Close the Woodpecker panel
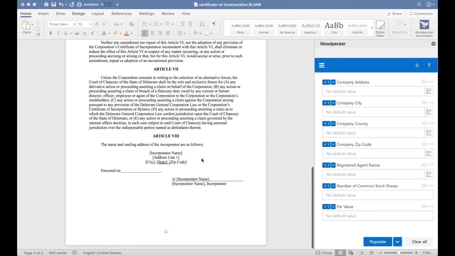The image size is (455, 256). tap(433, 44)
